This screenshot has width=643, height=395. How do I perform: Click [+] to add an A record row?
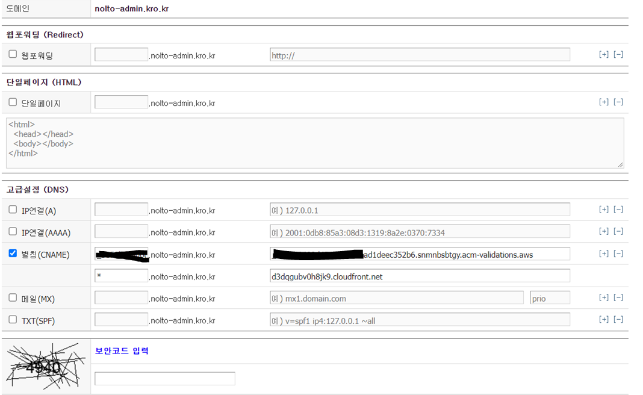[x=604, y=210]
